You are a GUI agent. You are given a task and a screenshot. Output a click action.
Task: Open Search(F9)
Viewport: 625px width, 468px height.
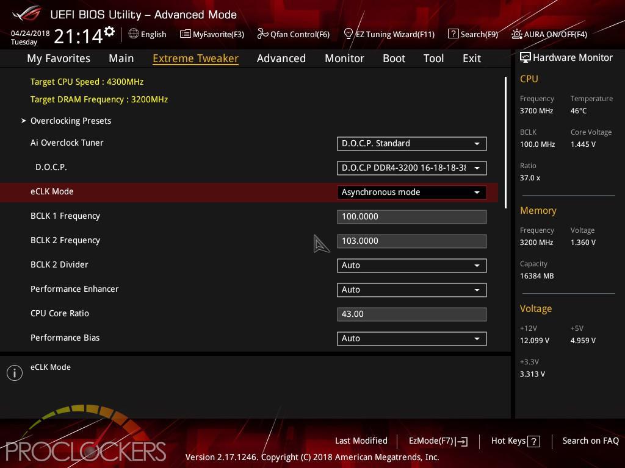(473, 34)
